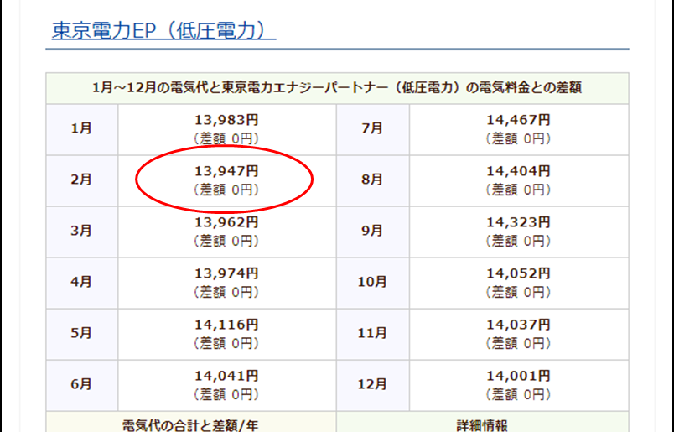Select the 14,041円 June amount
The image size is (674, 432).
[226, 376]
